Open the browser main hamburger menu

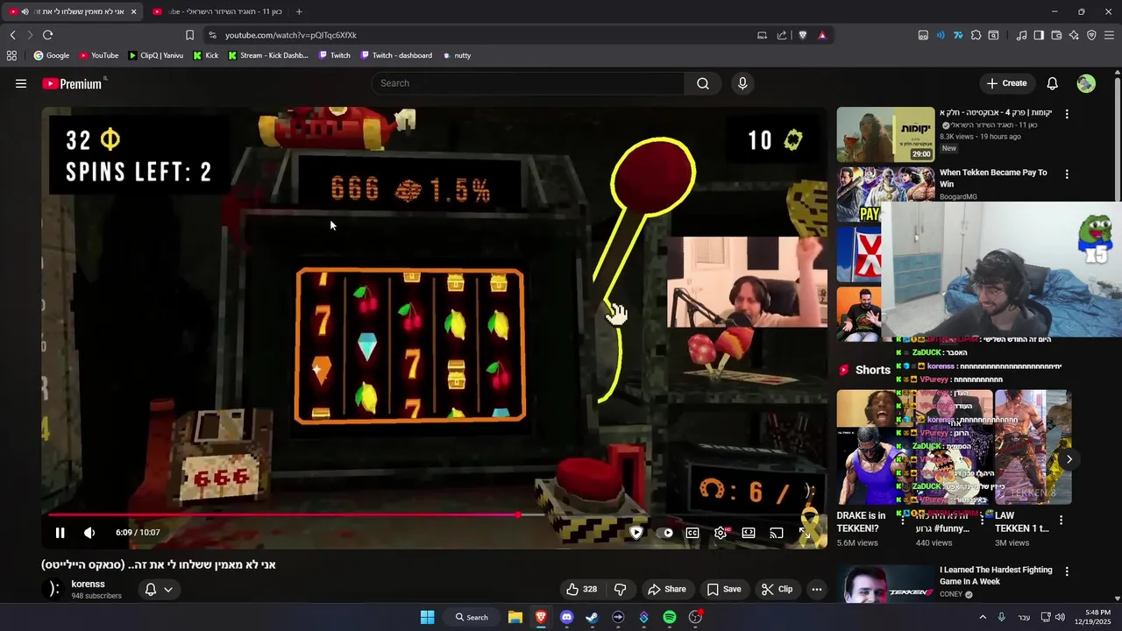pos(1109,35)
